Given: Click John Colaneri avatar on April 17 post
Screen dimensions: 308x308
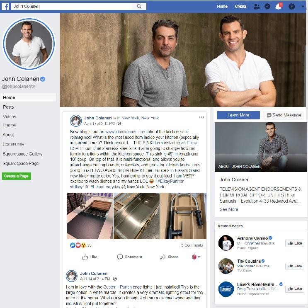Looking at the screenshot, I should [76, 121].
